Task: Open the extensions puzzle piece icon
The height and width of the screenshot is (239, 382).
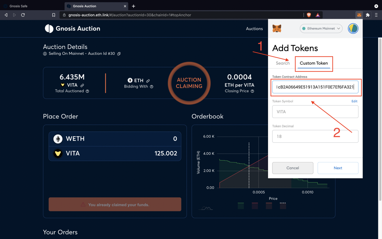Action: coord(368,15)
